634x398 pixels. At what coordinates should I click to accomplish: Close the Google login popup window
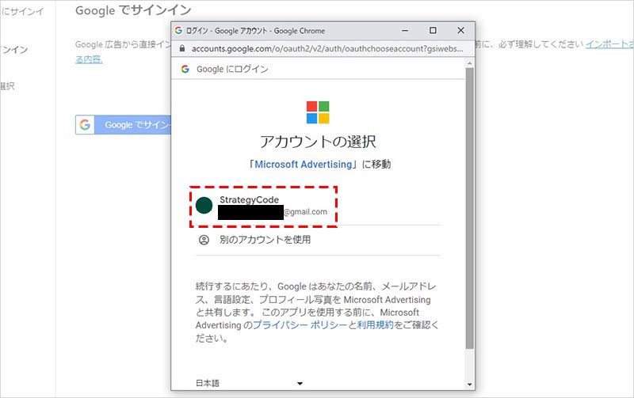[x=460, y=30]
